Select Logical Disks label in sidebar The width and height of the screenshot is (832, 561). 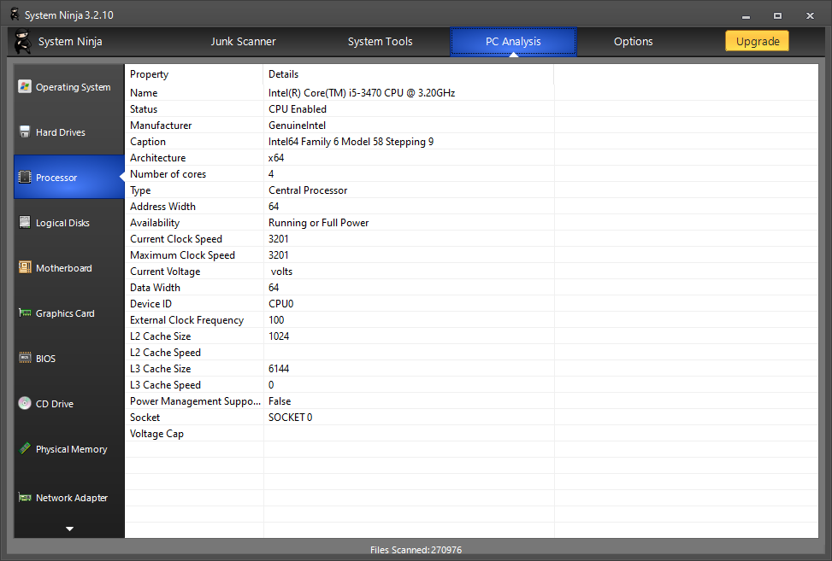(x=62, y=223)
